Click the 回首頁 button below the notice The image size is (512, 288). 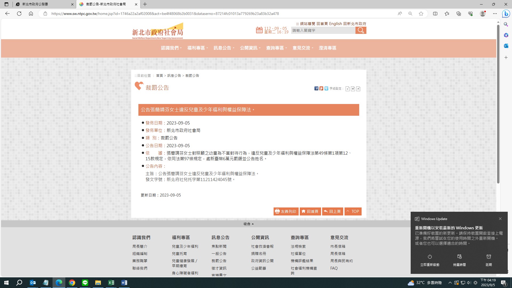[x=310, y=211]
